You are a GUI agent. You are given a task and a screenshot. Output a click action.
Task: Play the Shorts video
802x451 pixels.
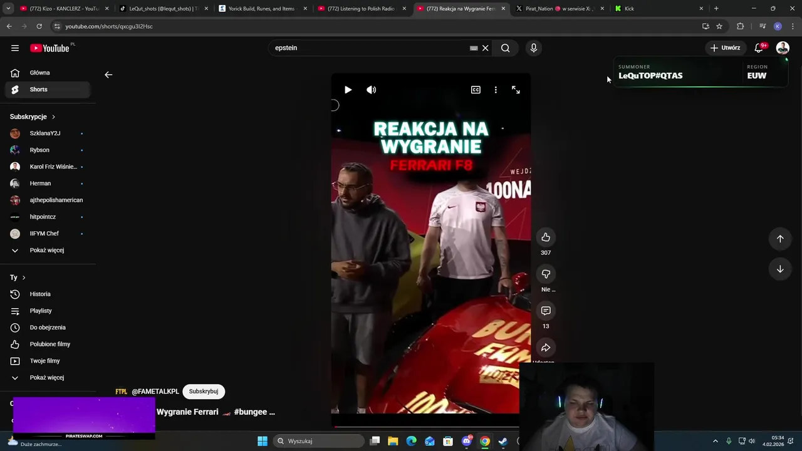point(348,90)
